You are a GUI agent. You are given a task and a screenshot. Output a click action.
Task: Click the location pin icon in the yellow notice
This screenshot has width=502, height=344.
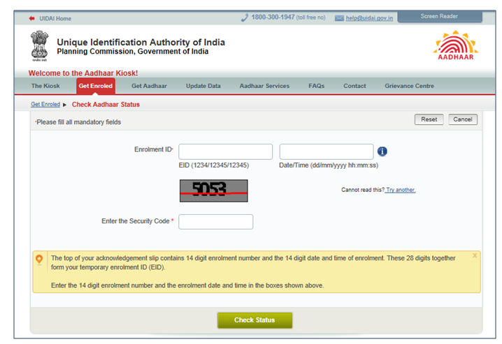(x=39, y=260)
